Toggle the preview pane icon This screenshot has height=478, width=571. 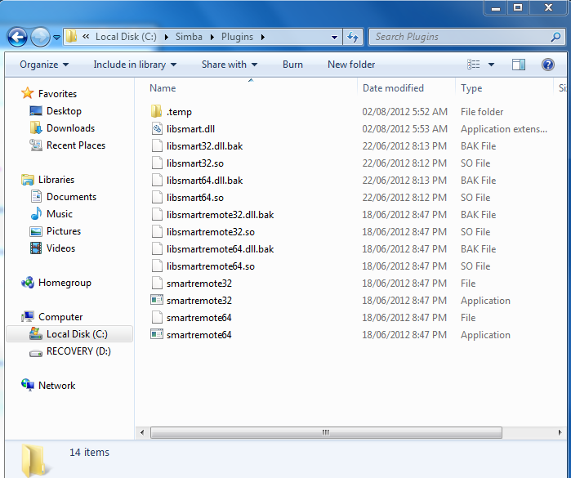point(519,65)
